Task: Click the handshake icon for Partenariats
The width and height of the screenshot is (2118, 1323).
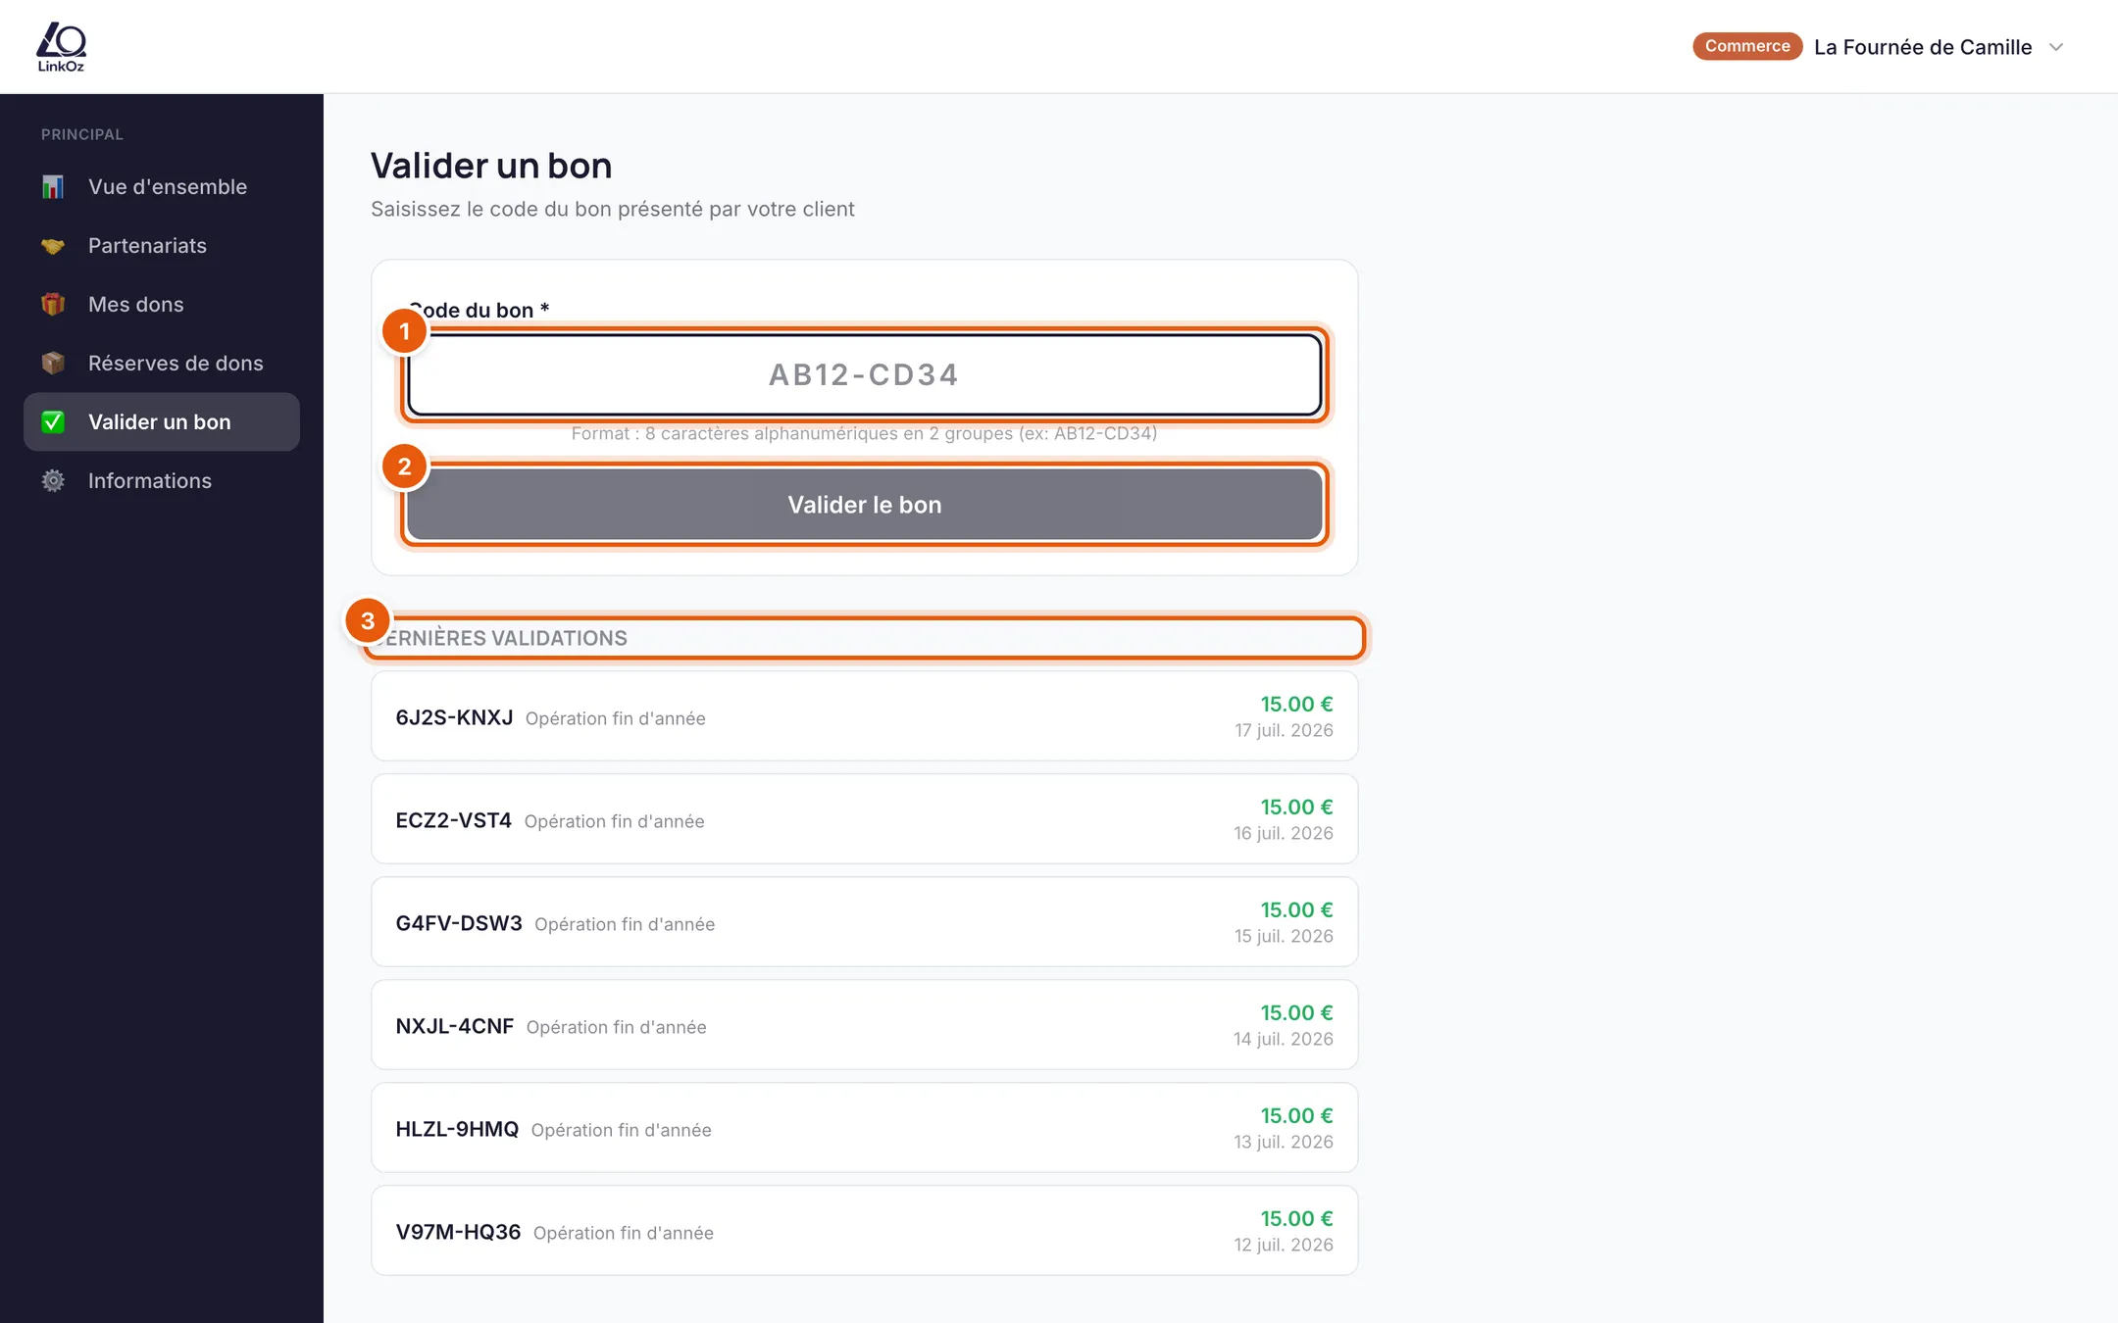Action: click(x=53, y=246)
